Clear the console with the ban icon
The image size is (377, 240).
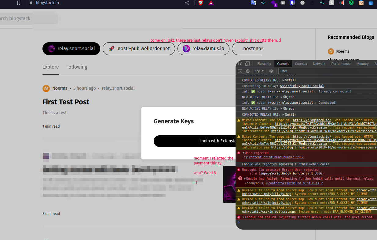pos(248,71)
